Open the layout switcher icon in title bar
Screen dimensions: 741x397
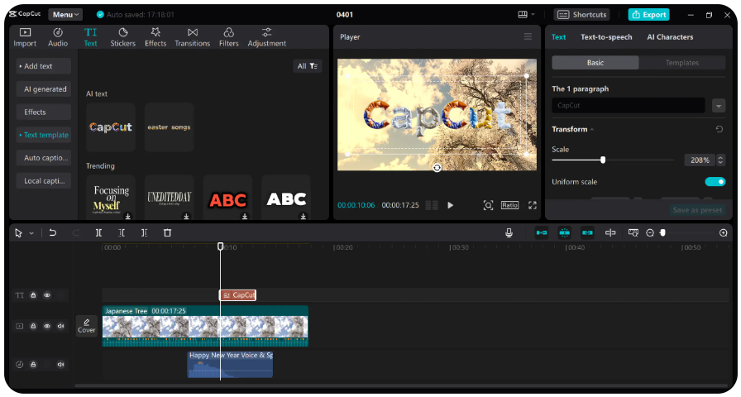(523, 15)
